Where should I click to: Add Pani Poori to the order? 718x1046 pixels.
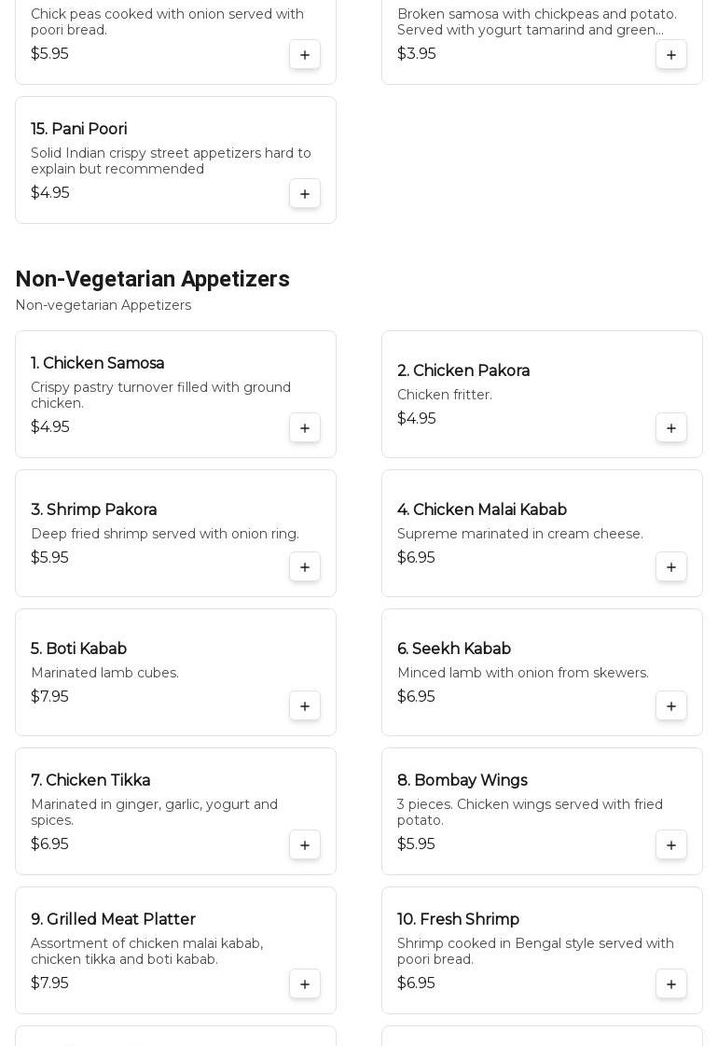coord(305,194)
